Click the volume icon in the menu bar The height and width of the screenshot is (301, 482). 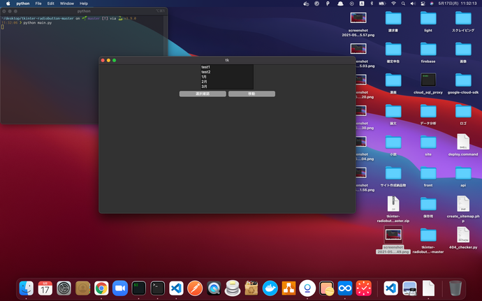pyautogui.click(x=413, y=3)
